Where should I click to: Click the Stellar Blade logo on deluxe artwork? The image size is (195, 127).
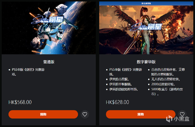(x=146, y=27)
